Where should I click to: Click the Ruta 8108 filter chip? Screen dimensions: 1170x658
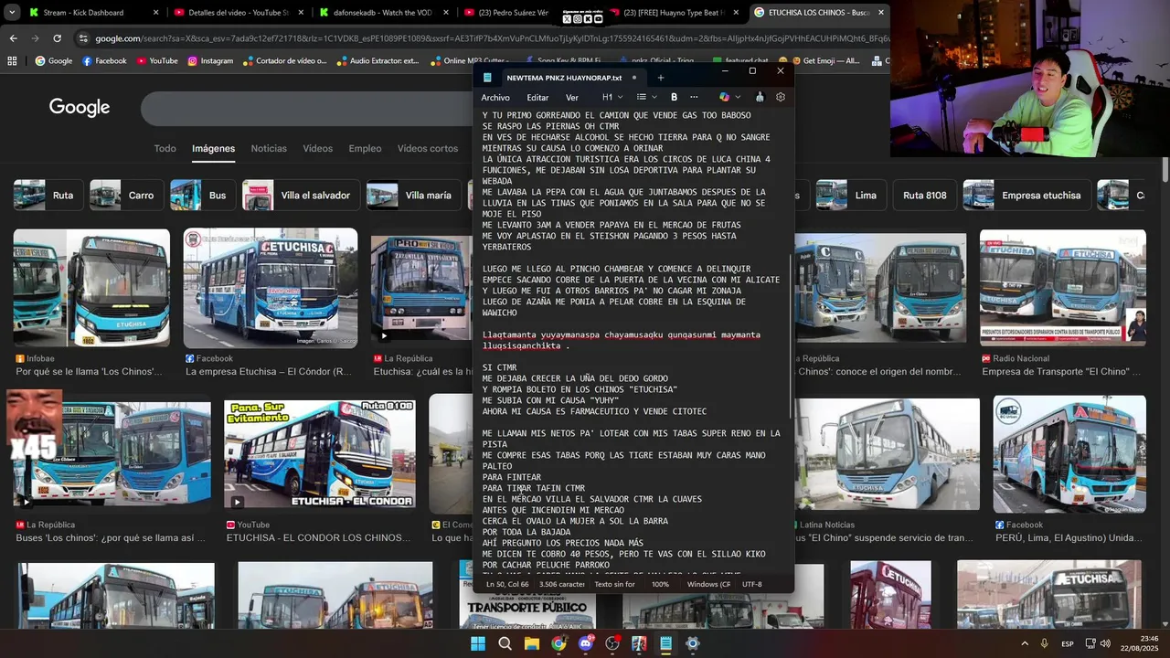[x=924, y=196]
